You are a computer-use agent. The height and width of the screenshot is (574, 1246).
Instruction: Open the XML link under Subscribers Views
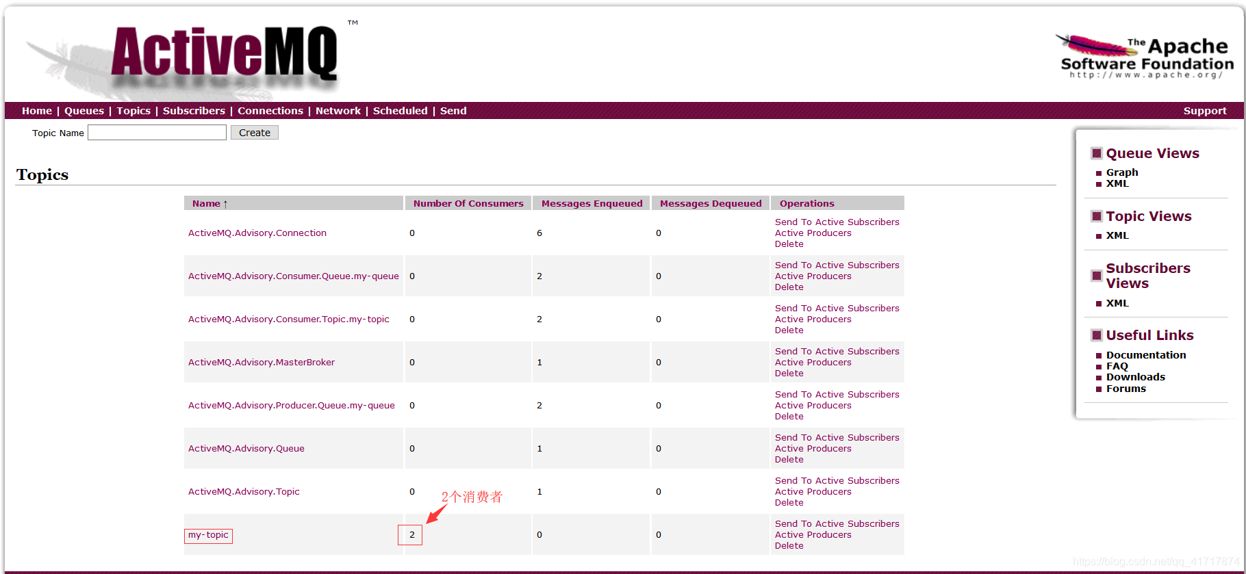pos(1117,303)
